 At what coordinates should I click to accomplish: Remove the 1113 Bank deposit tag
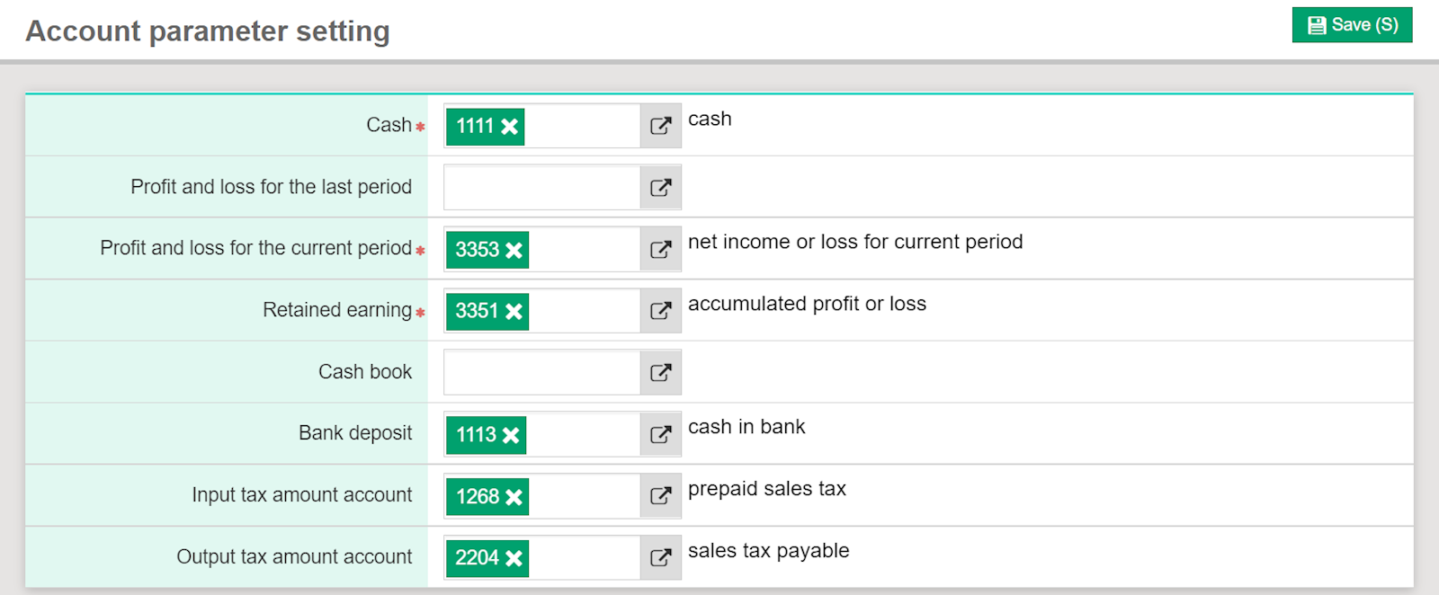511,436
